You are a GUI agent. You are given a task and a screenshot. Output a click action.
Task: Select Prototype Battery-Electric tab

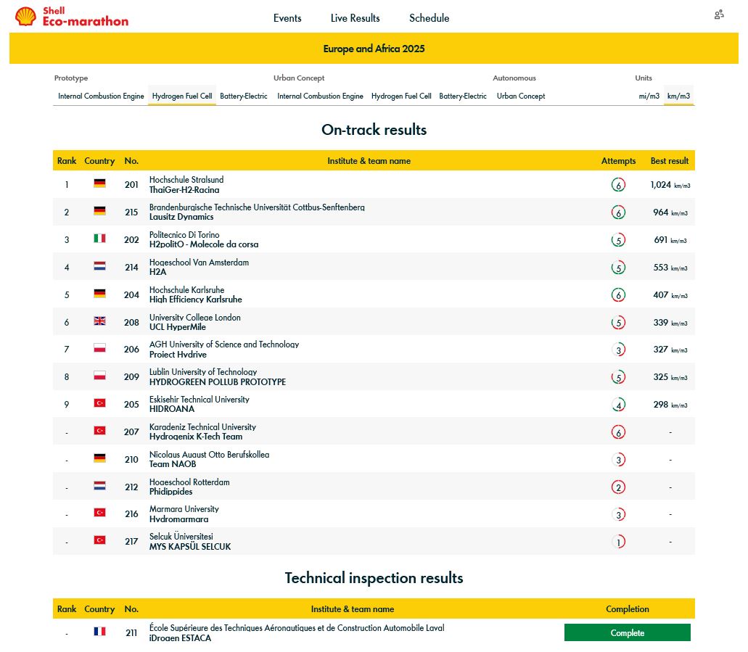pyautogui.click(x=243, y=96)
